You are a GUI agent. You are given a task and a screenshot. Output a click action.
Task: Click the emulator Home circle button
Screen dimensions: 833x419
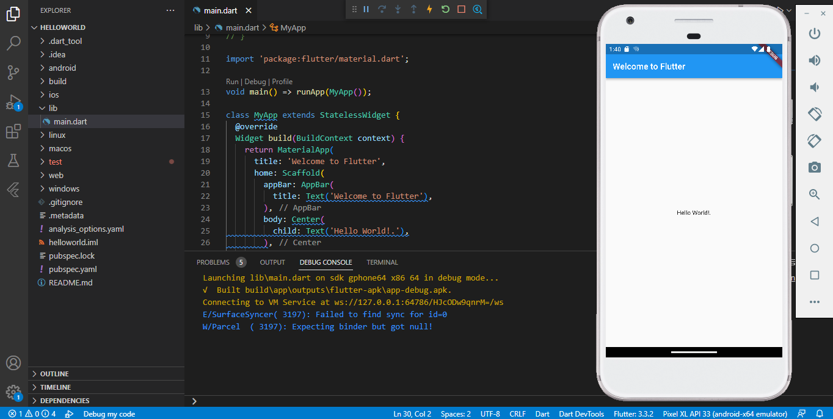[814, 248]
